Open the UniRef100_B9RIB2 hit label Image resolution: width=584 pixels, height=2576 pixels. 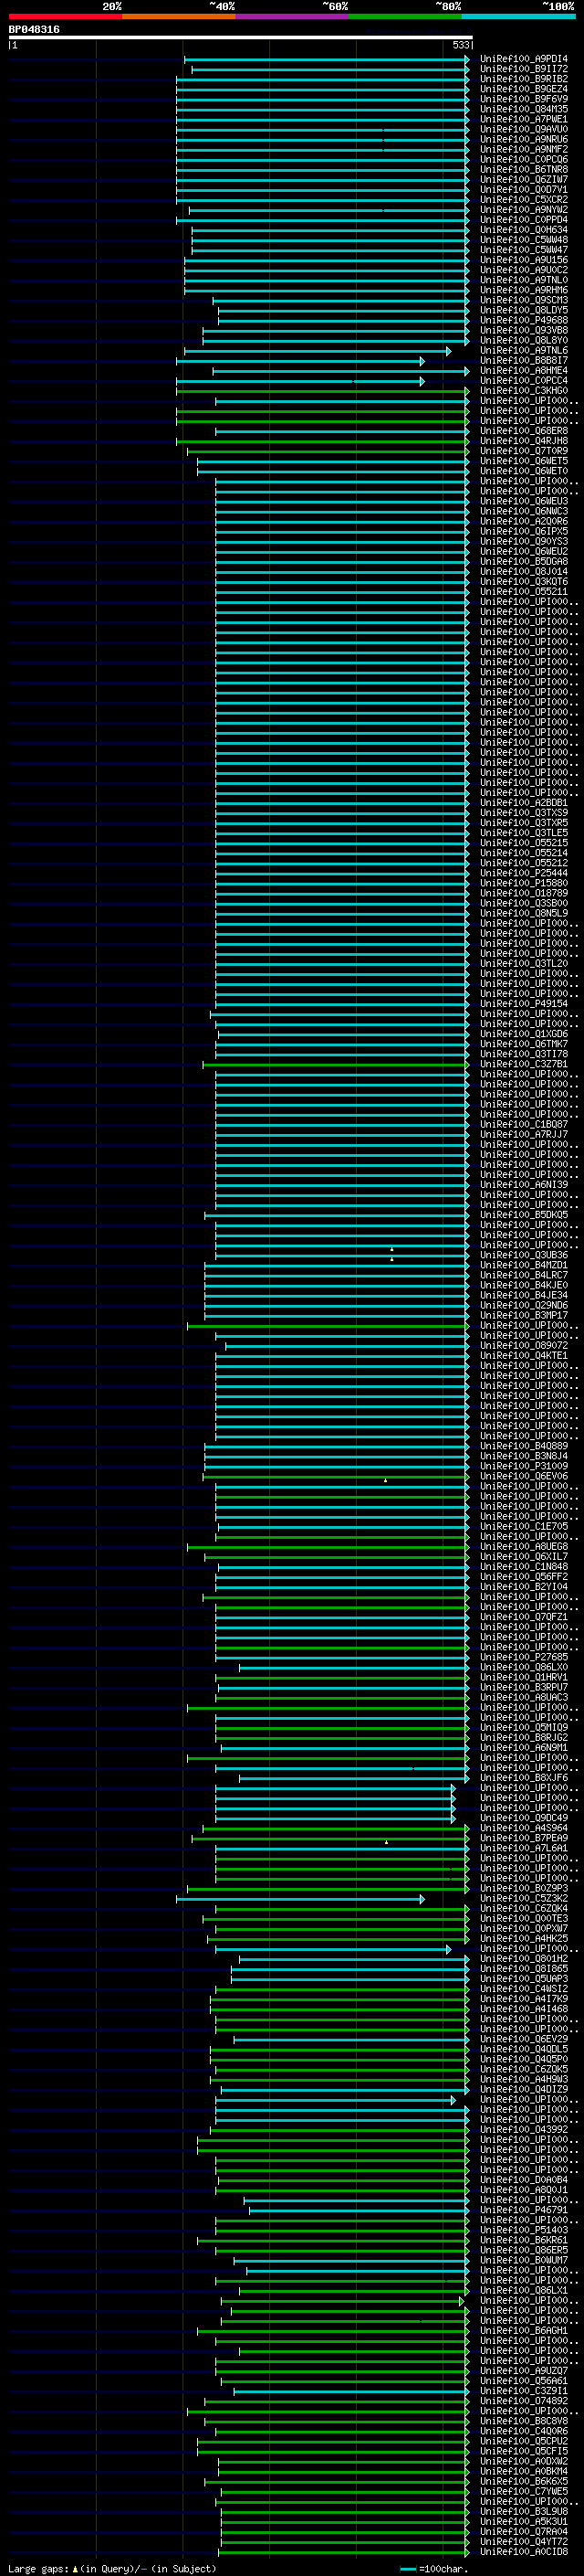[x=523, y=79]
